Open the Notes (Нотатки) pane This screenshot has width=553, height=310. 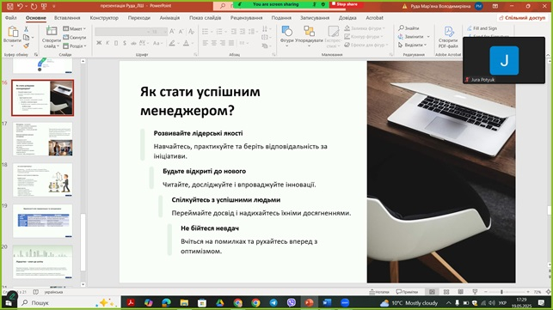pos(379,292)
